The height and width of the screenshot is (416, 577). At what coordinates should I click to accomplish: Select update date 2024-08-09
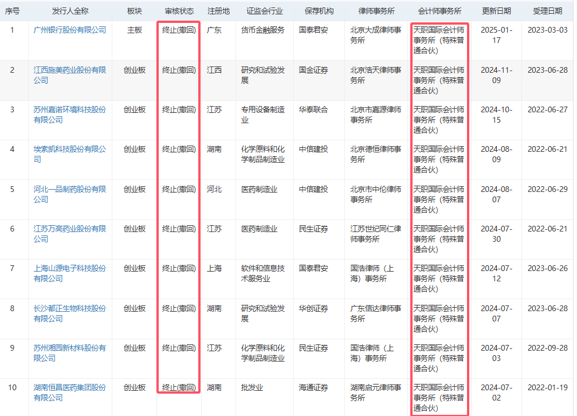pos(496,154)
